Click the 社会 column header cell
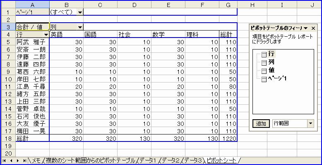This screenshot has width=322, height=165. tap(134, 35)
